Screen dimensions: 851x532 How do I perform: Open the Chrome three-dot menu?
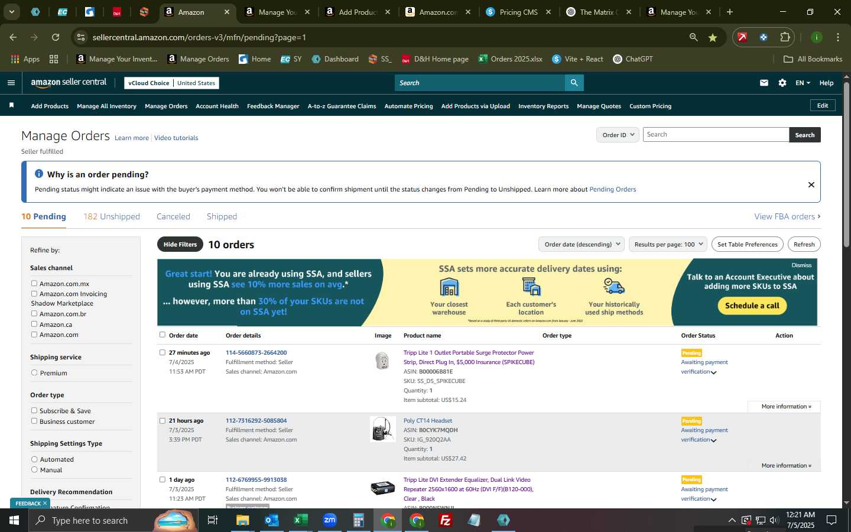[838, 37]
